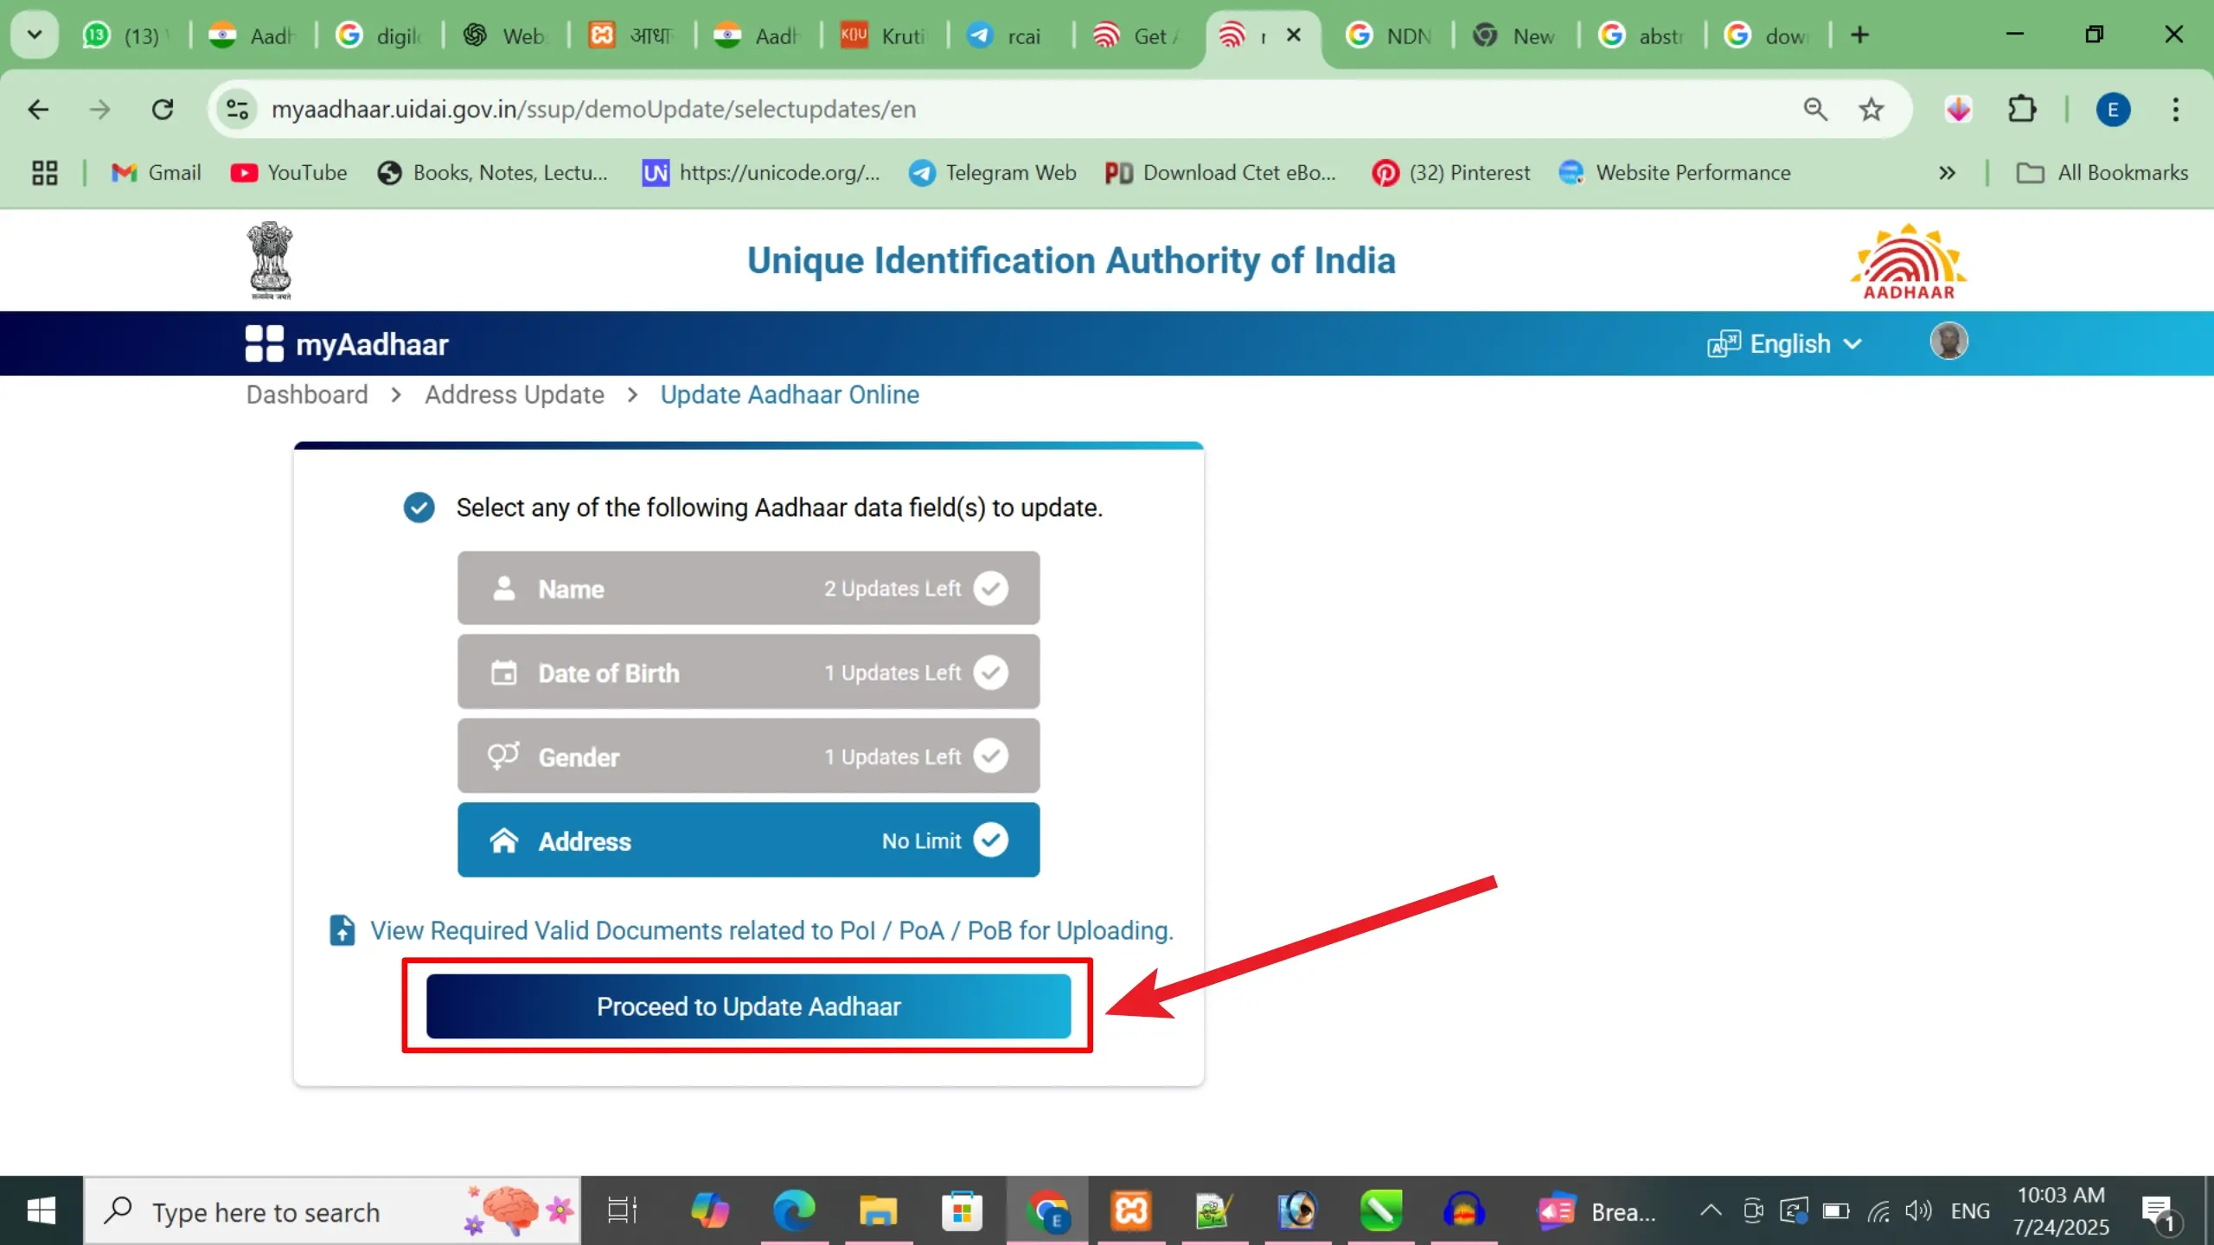
Task: Open Books, Notes, Lectu... bookmark
Action: 493,173
